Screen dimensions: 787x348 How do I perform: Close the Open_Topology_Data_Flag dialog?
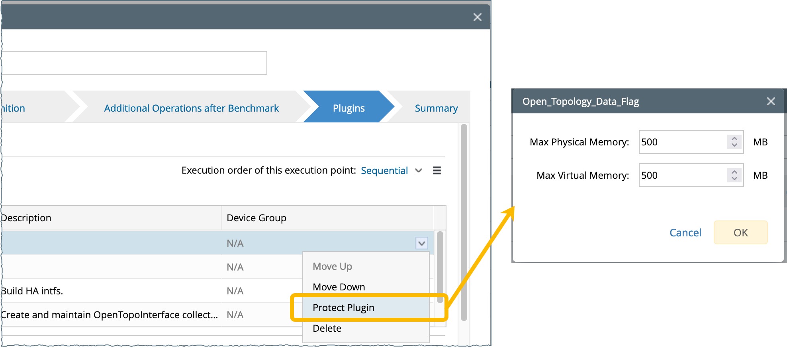771,101
